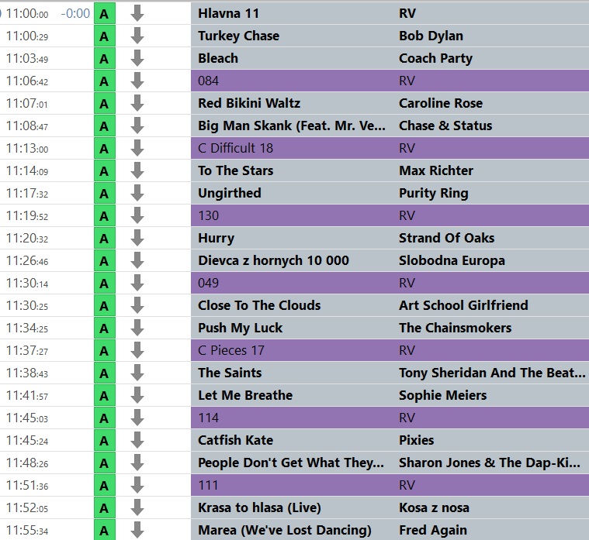Select the C Difficult 18 title
The height and width of the screenshot is (540, 589).
coord(235,149)
